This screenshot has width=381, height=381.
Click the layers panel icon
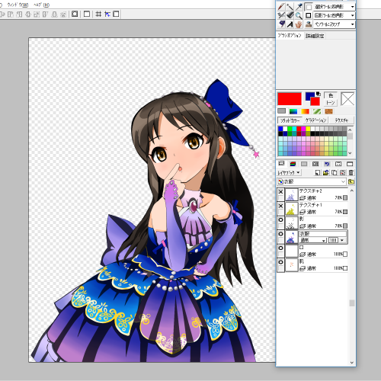coord(281,164)
